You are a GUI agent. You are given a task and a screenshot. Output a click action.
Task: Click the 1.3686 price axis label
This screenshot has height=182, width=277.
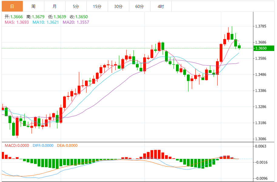pyautogui.click(x=261, y=42)
